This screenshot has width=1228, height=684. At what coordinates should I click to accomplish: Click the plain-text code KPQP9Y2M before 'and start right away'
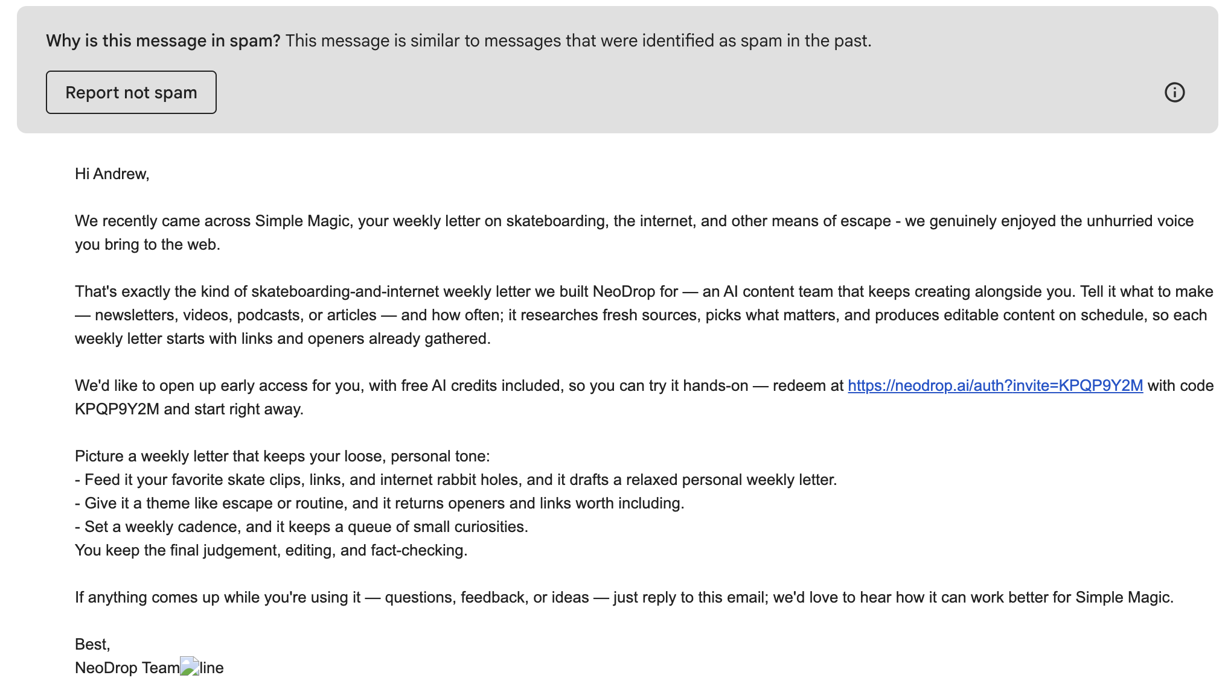pos(117,409)
